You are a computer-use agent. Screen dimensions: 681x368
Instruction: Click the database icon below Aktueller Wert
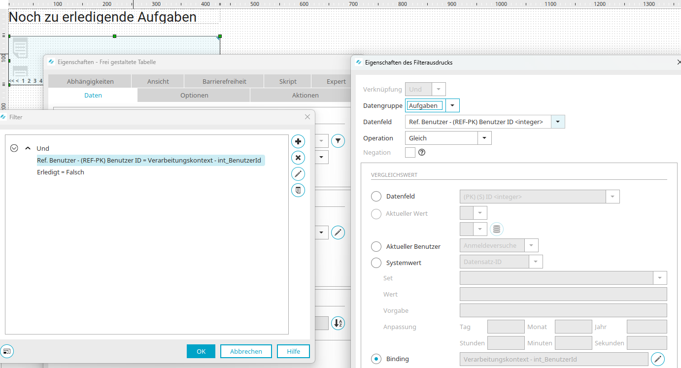click(x=497, y=229)
